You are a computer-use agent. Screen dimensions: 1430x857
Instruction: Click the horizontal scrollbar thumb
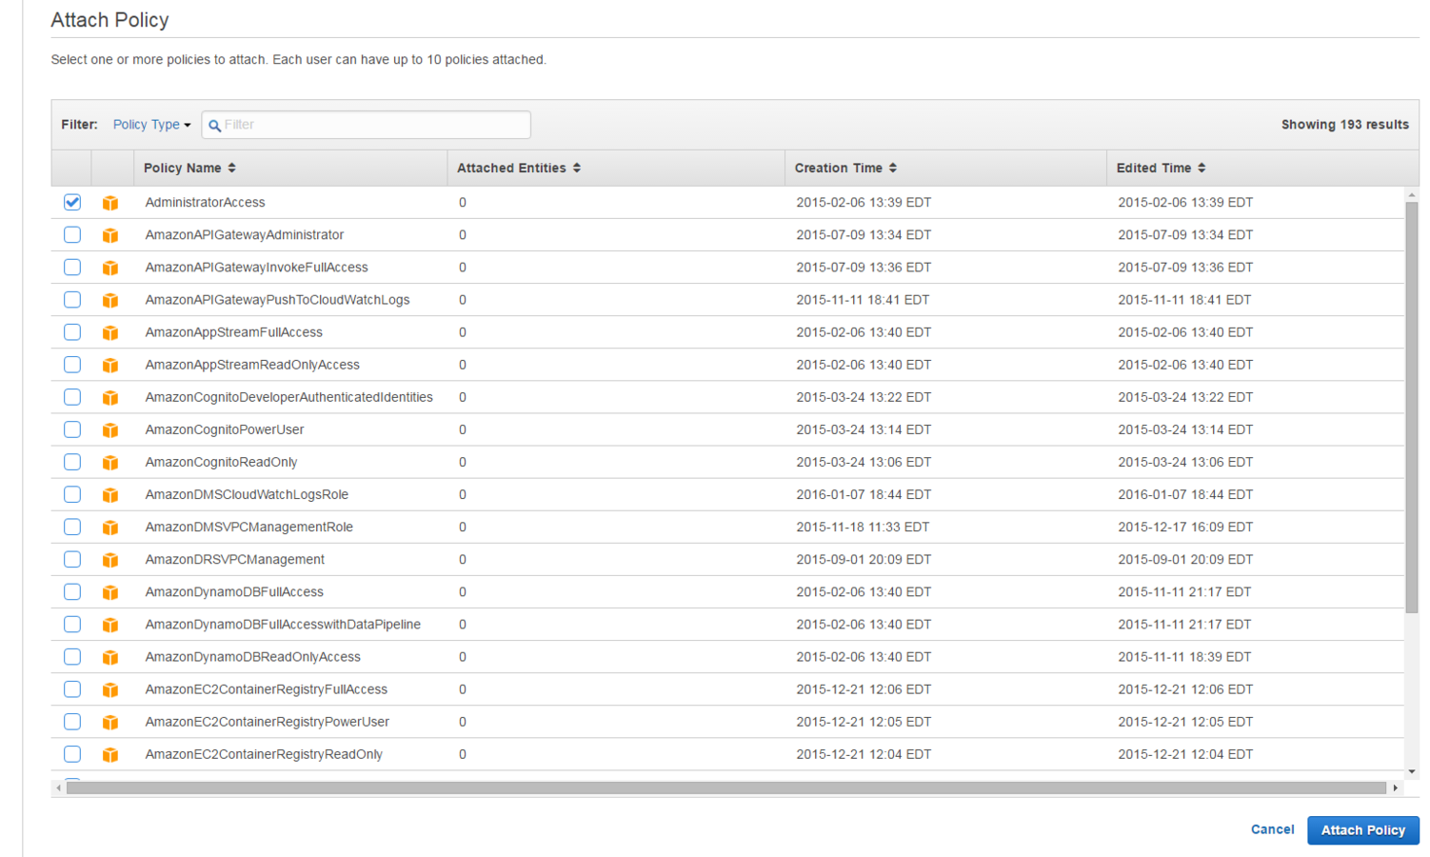click(x=726, y=787)
